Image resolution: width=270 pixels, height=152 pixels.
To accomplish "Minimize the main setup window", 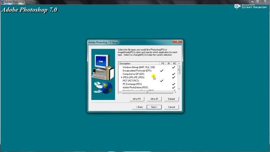I will pos(252,1).
